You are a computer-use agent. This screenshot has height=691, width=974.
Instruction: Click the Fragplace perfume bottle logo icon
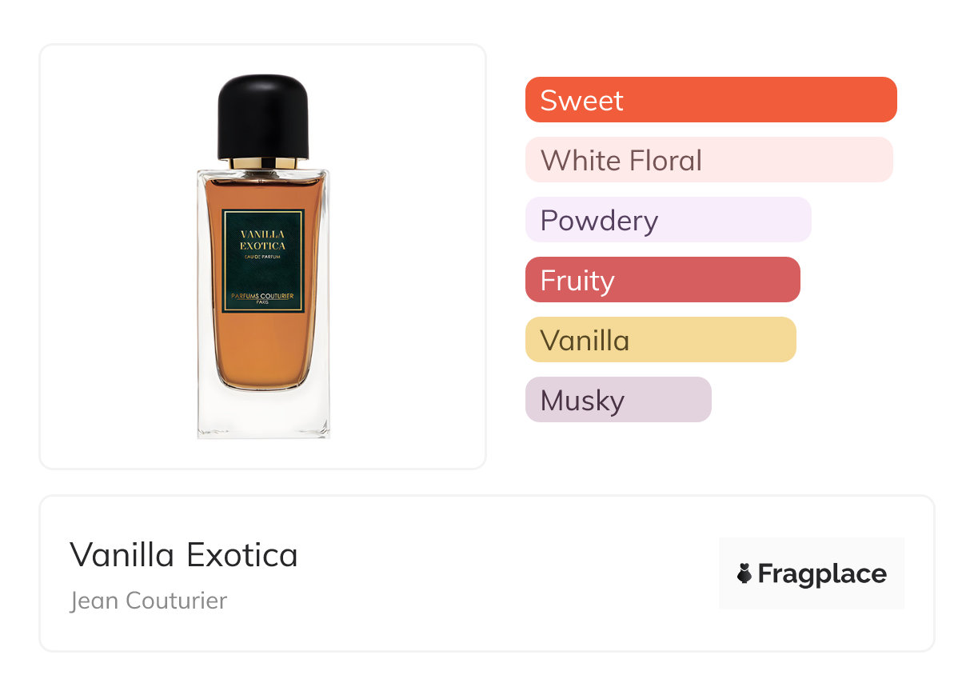click(745, 573)
